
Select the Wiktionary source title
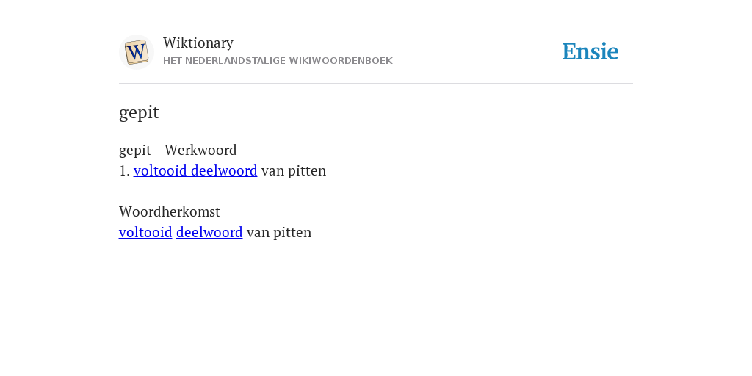[x=198, y=43]
